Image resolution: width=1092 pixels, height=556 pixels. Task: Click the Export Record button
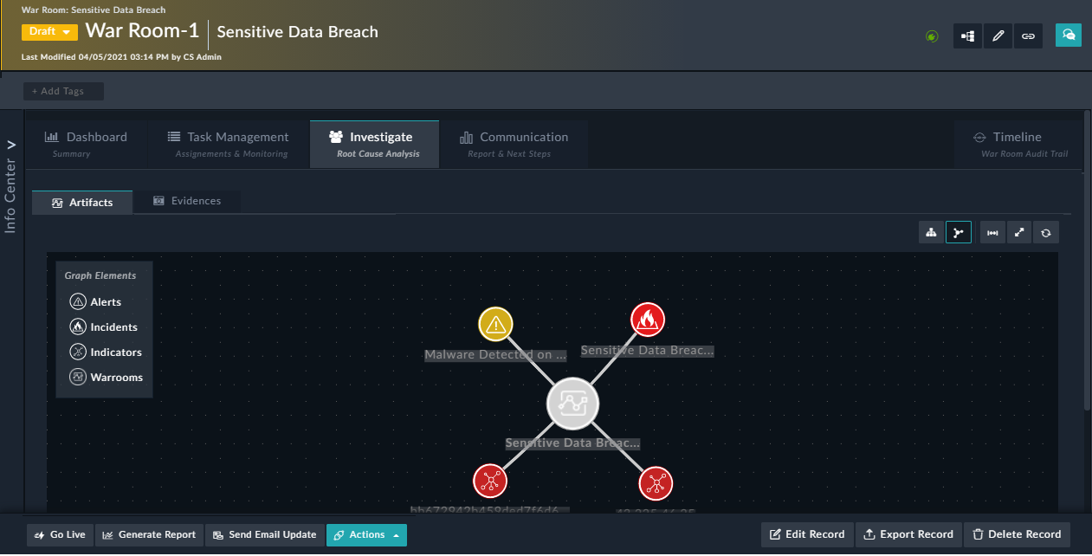coord(908,534)
